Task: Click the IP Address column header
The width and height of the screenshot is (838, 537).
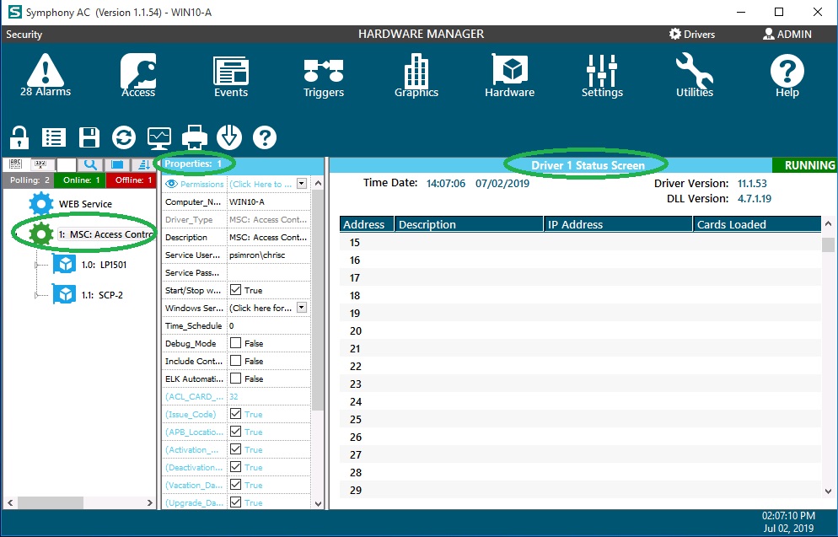Action: click(x=618, y=224)
